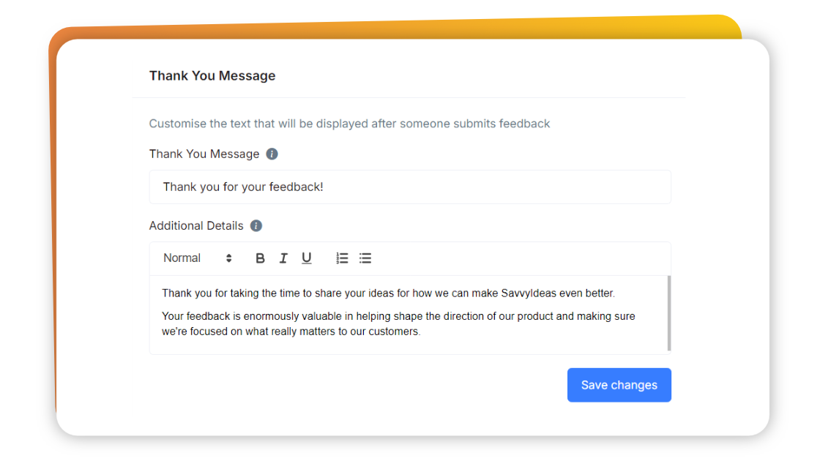Screen dimensions: 820x461
Task: Insert a bulleted list in the editor
Action: [x=365, y=258]
